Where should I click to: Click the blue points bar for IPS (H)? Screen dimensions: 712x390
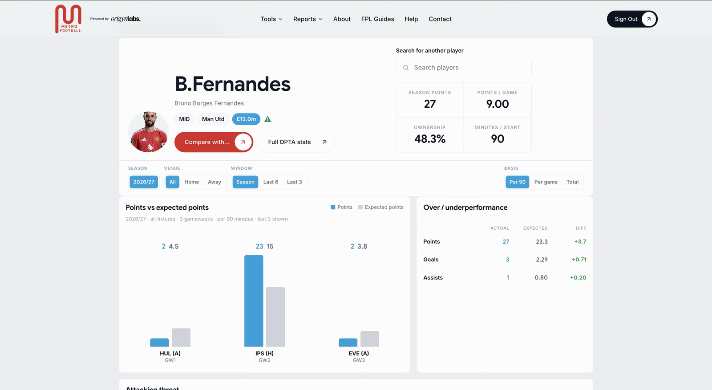[254, 301]
